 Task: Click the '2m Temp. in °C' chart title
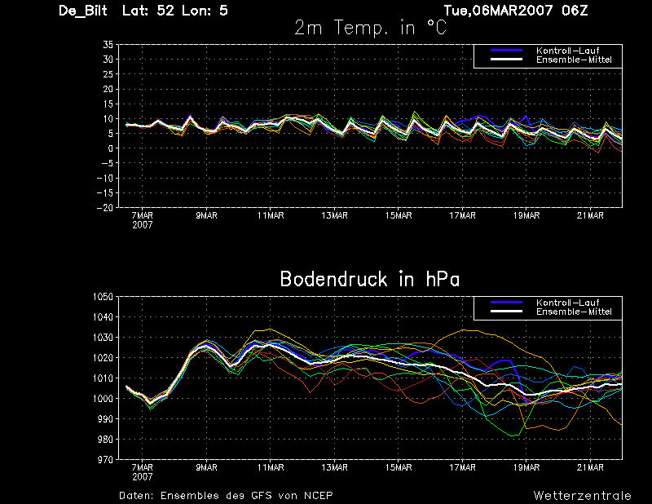click(x=370, y=28)
